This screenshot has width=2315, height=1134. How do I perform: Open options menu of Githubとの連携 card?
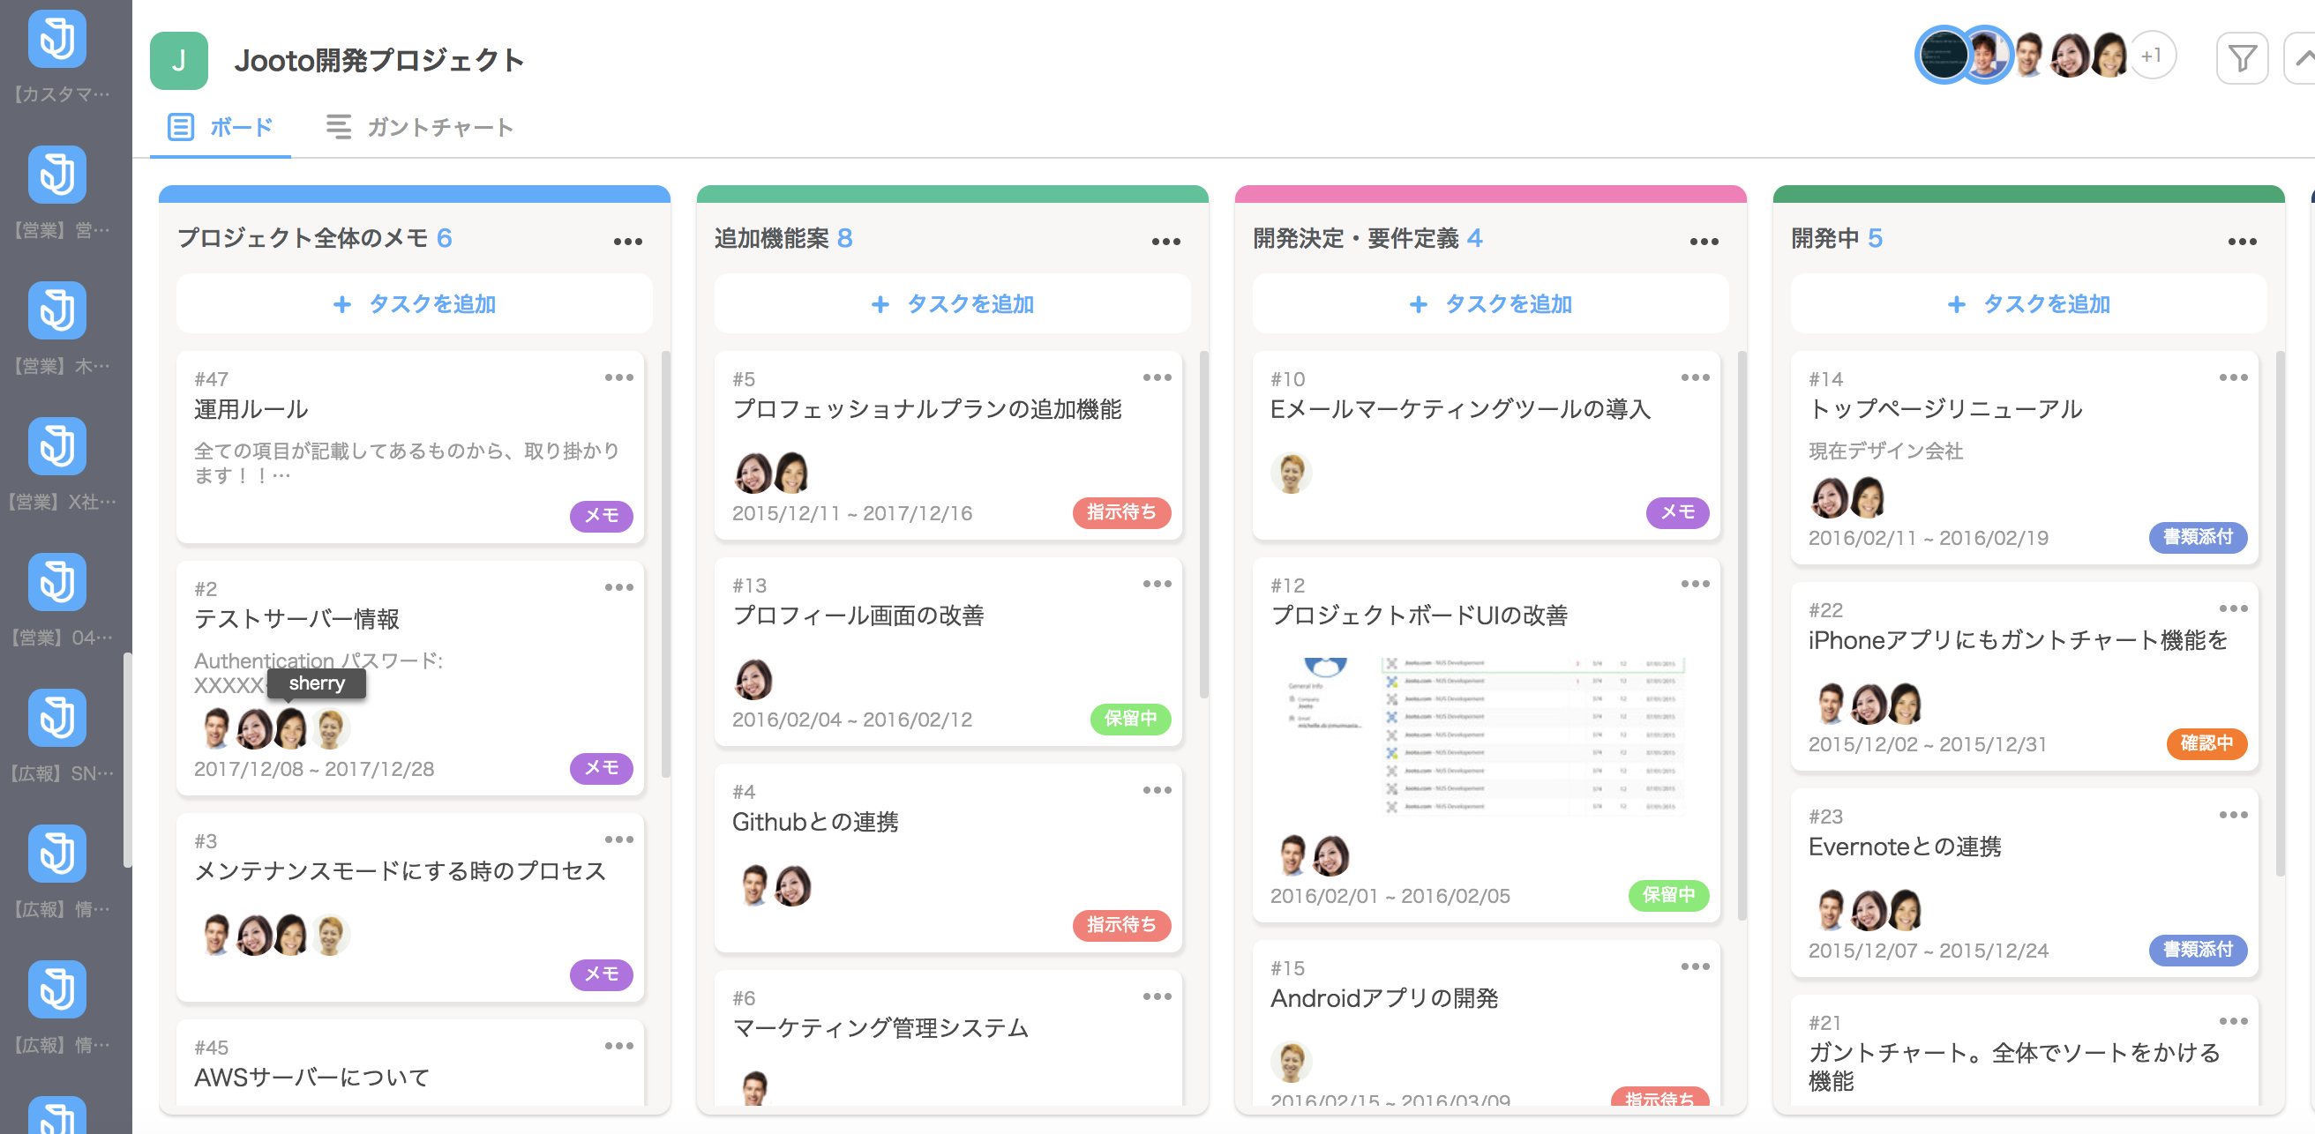(x=1157, y=790)
